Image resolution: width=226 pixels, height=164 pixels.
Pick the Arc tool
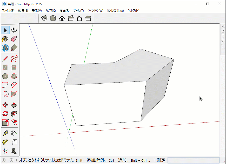[x=5, y=85]
